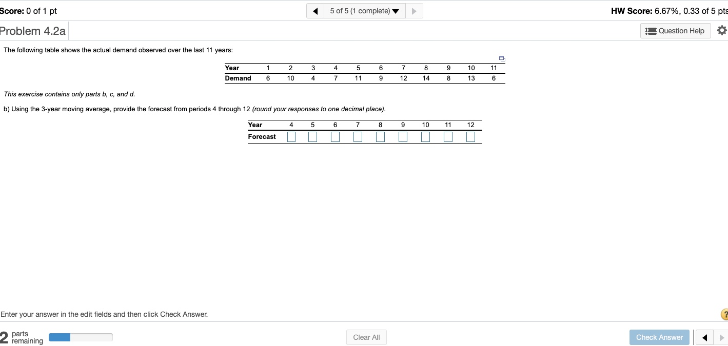Open the '5 of 5 (1 complete)' dropdown
Viewport: 728px width, 346px height.
pyautogui.click(x=362, y=10)
